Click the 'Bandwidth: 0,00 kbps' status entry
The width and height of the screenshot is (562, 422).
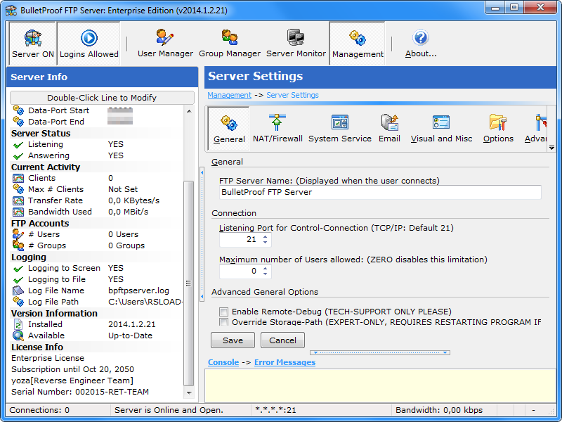click(x=439, y=410)
